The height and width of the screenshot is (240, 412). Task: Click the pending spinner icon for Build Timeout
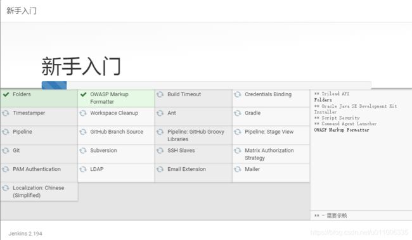[160, 94]
